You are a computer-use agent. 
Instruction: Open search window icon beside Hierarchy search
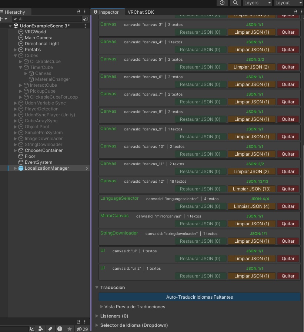pyautogui.click(x=85, y=19)
